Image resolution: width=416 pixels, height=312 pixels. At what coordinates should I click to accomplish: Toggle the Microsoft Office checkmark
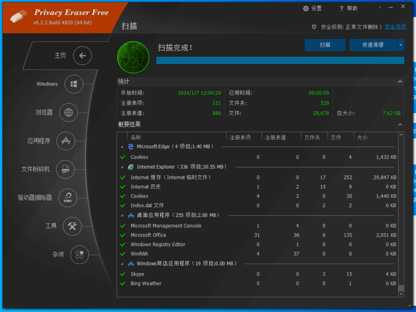click(x=123, y=235)
